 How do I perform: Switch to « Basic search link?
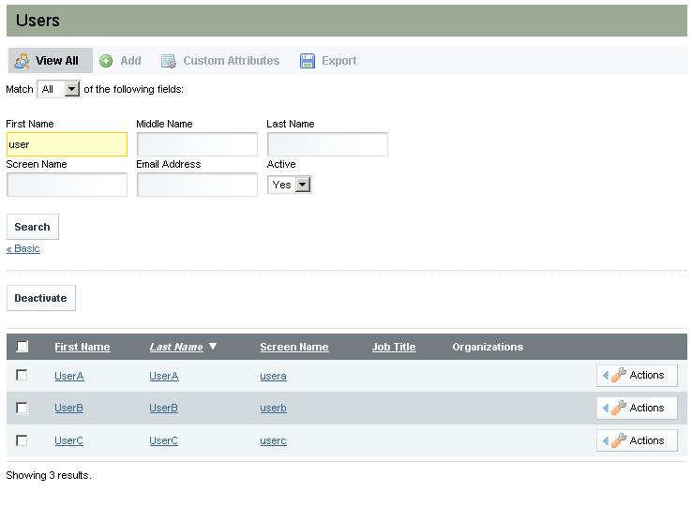tap(23, 249)
